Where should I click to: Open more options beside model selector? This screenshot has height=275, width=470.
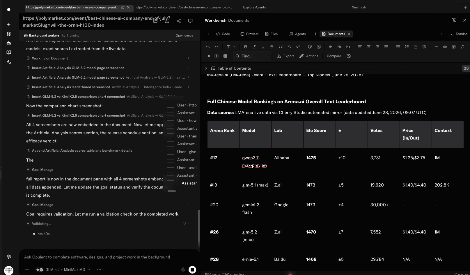[x=99, y=269]
